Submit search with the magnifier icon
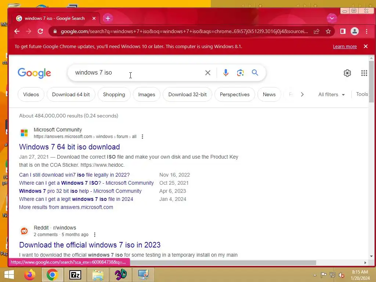Viewport: 376px width, 282px height. point(255,72)
